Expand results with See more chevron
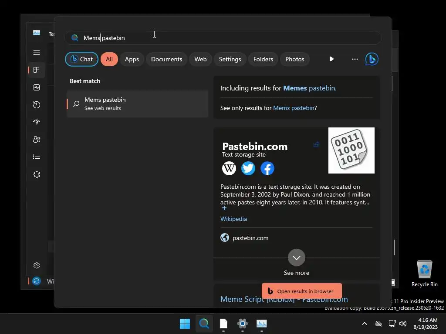 pos(296,257)
